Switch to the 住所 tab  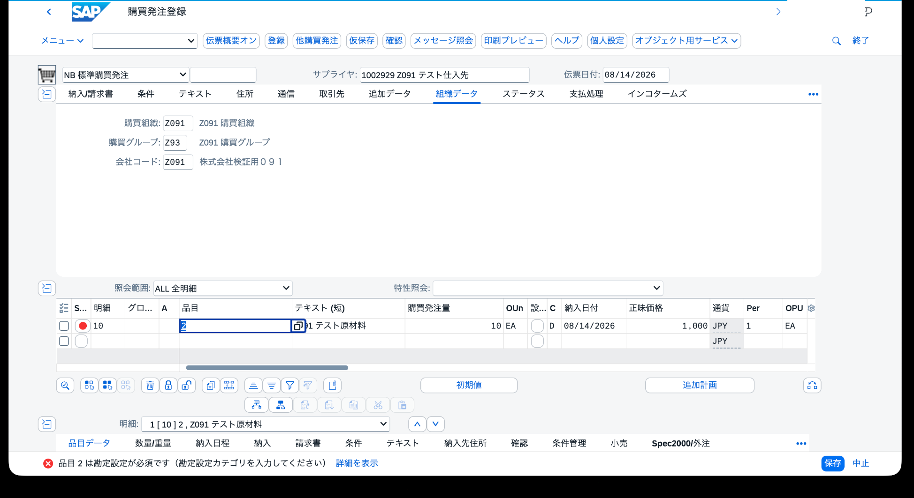pyautogui.click(x=245, y=94)
